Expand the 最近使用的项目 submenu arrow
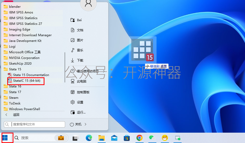245x143 pixels. [x=104, y=71]
